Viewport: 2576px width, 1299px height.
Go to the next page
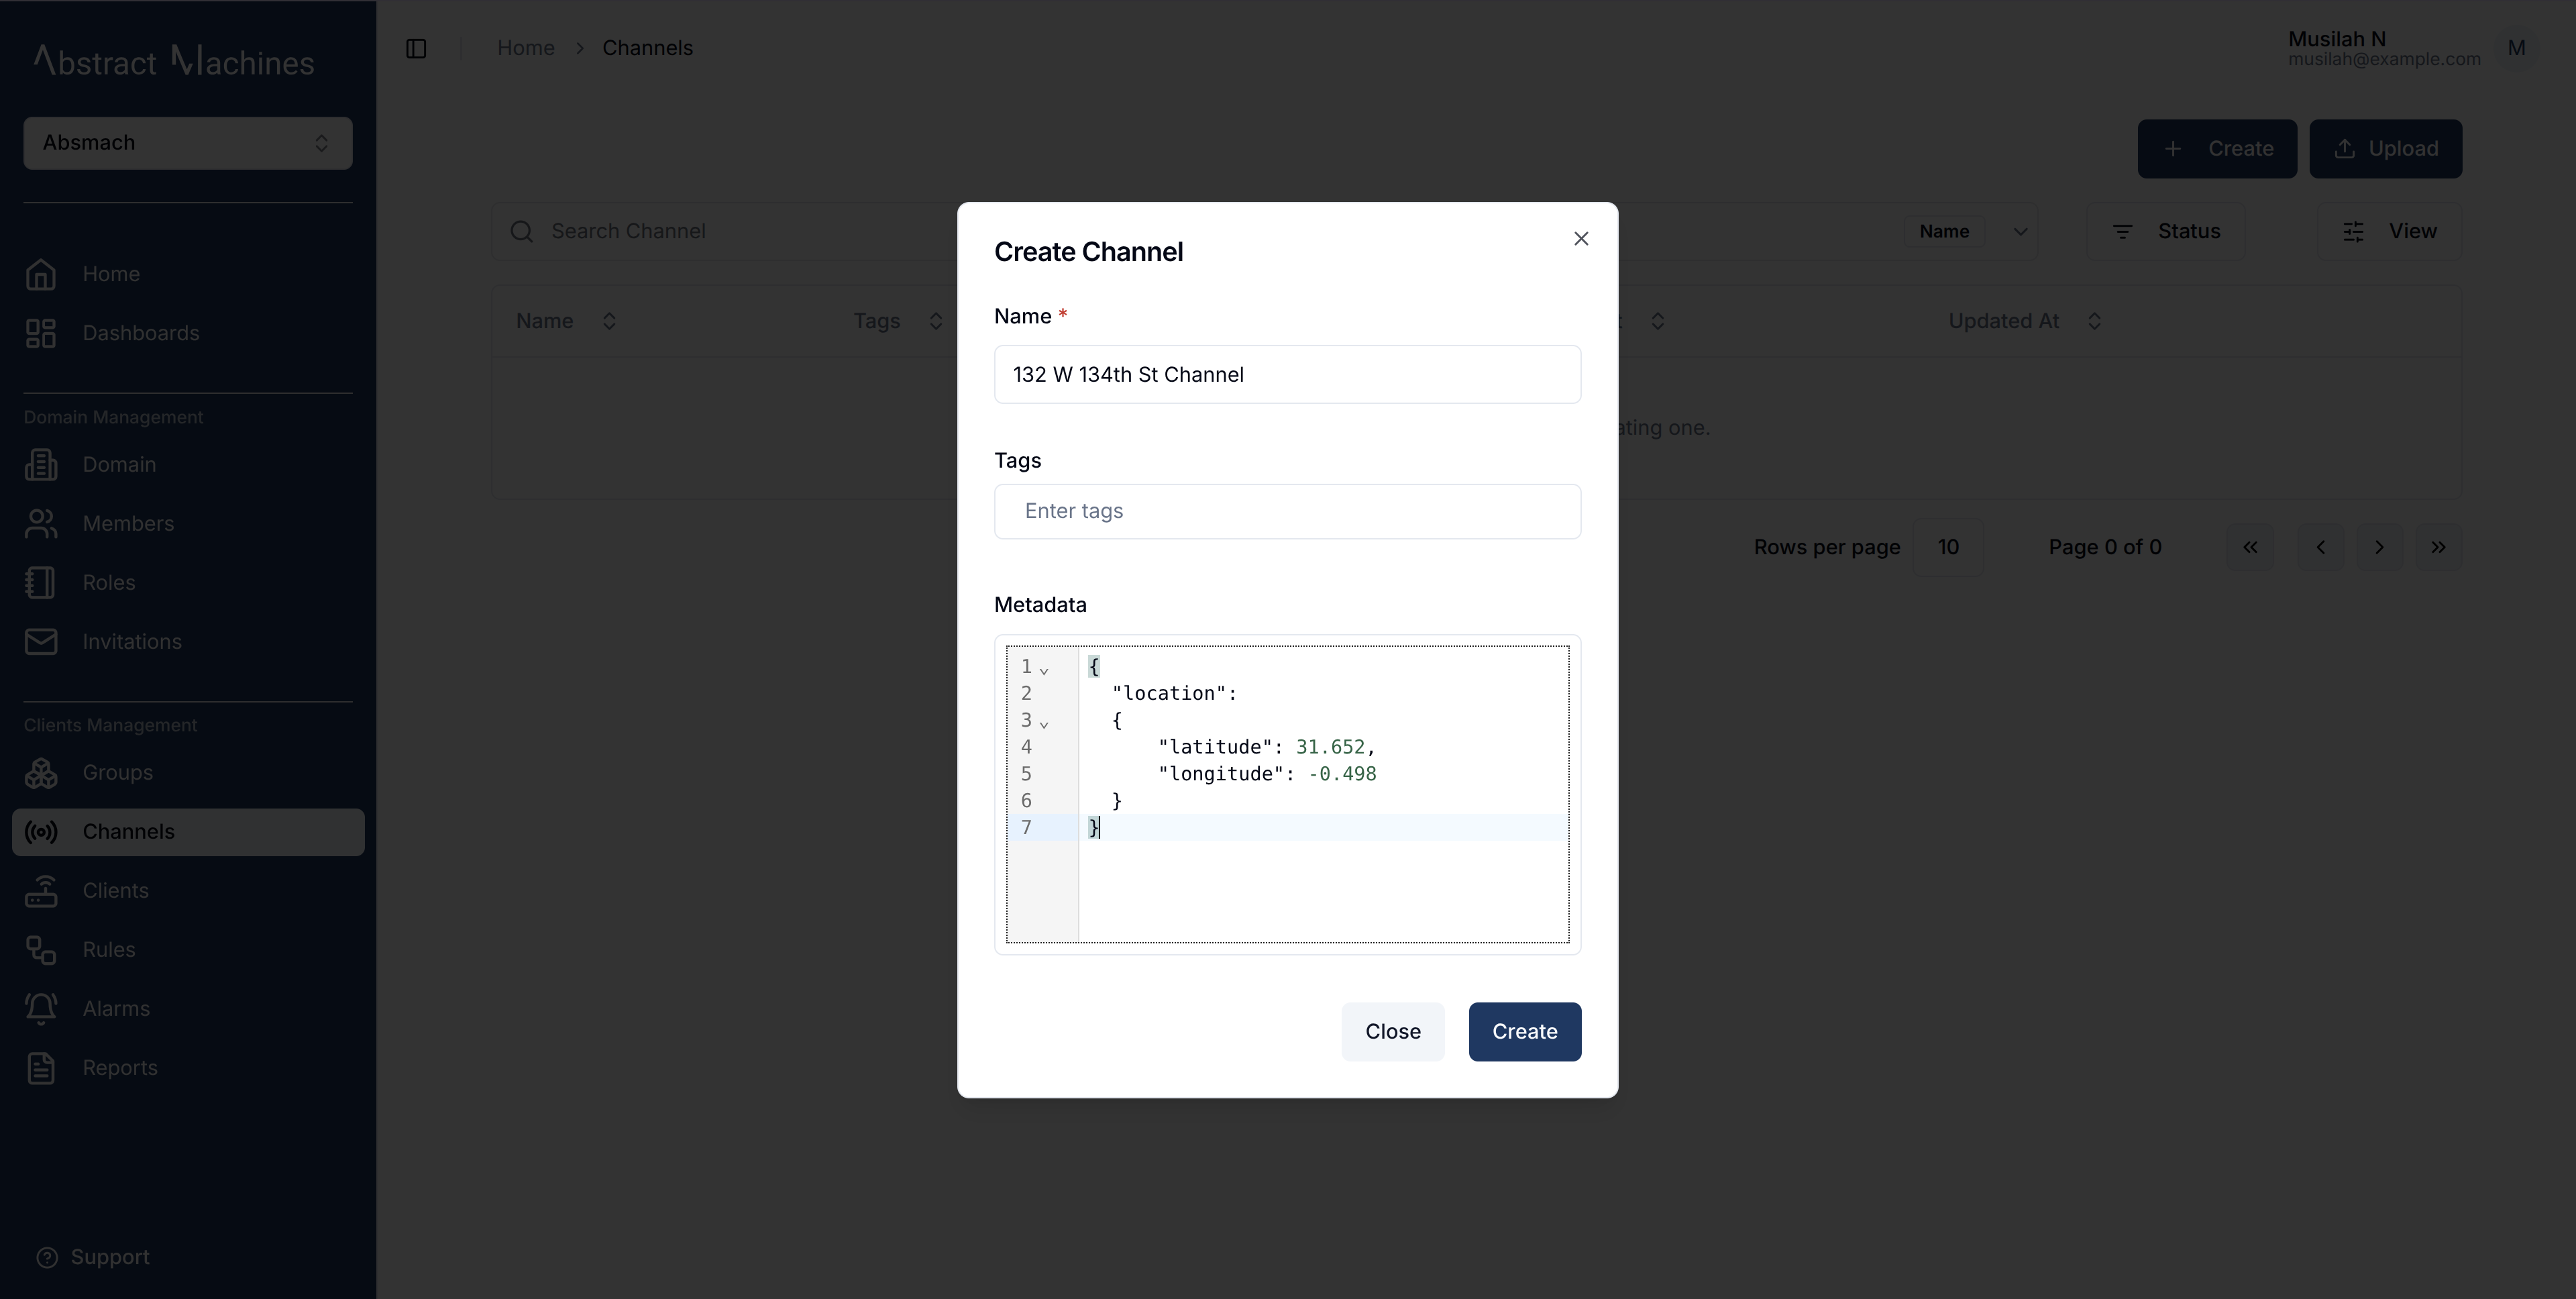tap(2379, 548)
